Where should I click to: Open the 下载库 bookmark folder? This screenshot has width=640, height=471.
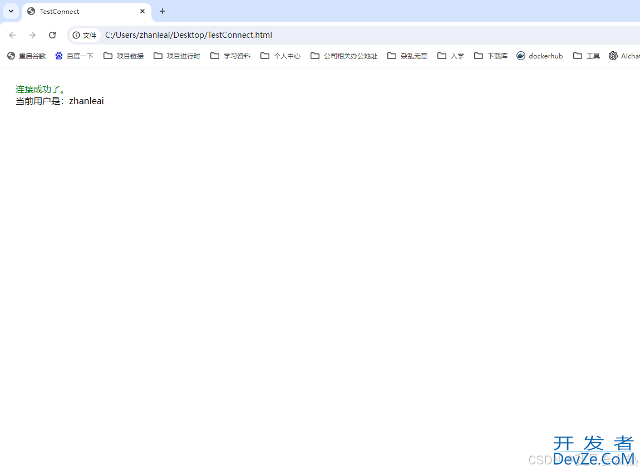(491, 56)
